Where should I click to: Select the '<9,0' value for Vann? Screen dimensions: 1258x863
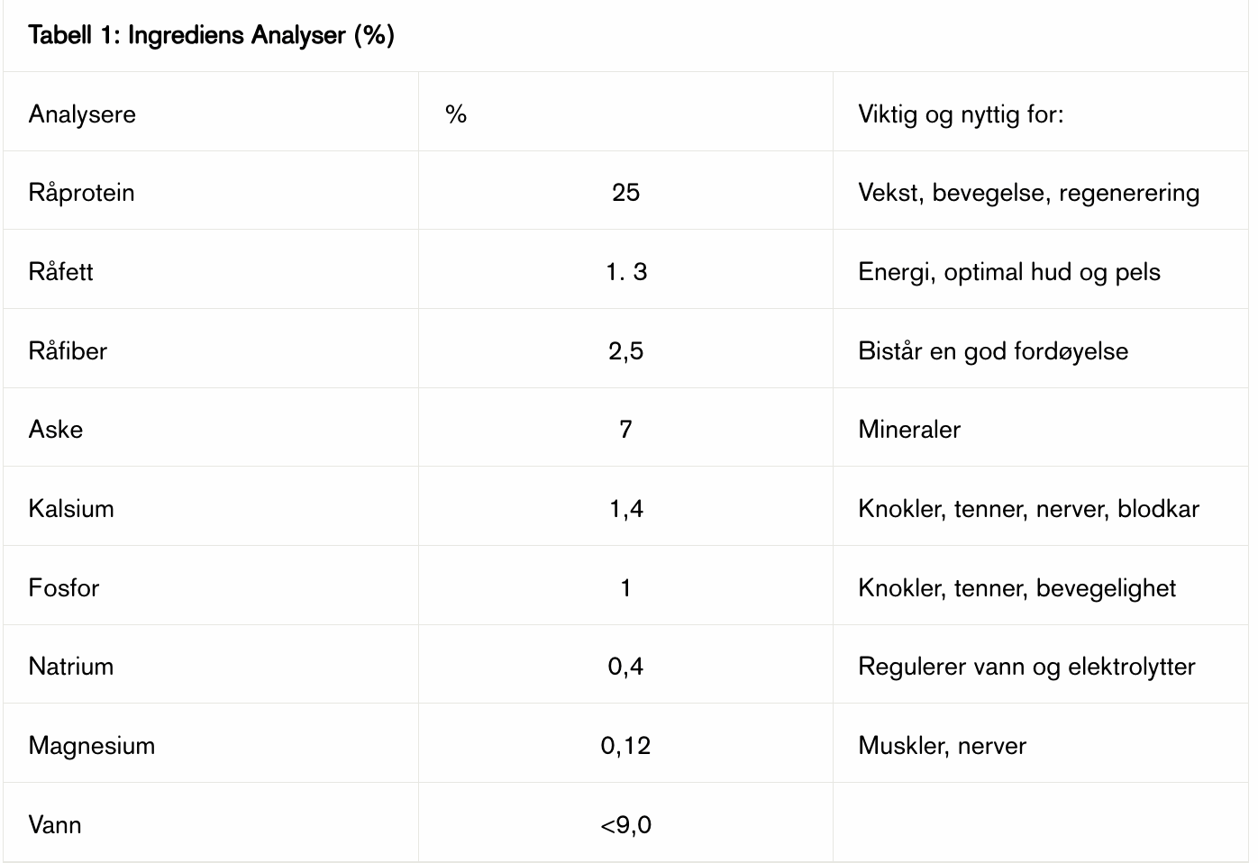point(625,824)
